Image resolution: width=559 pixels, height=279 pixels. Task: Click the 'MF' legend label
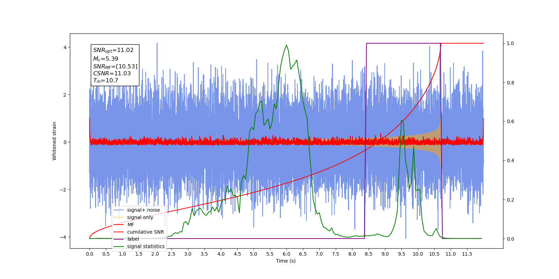tap(131, 225)
